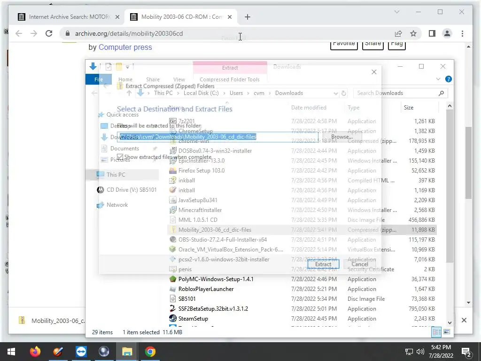Click the Extract button

[323, 264]
